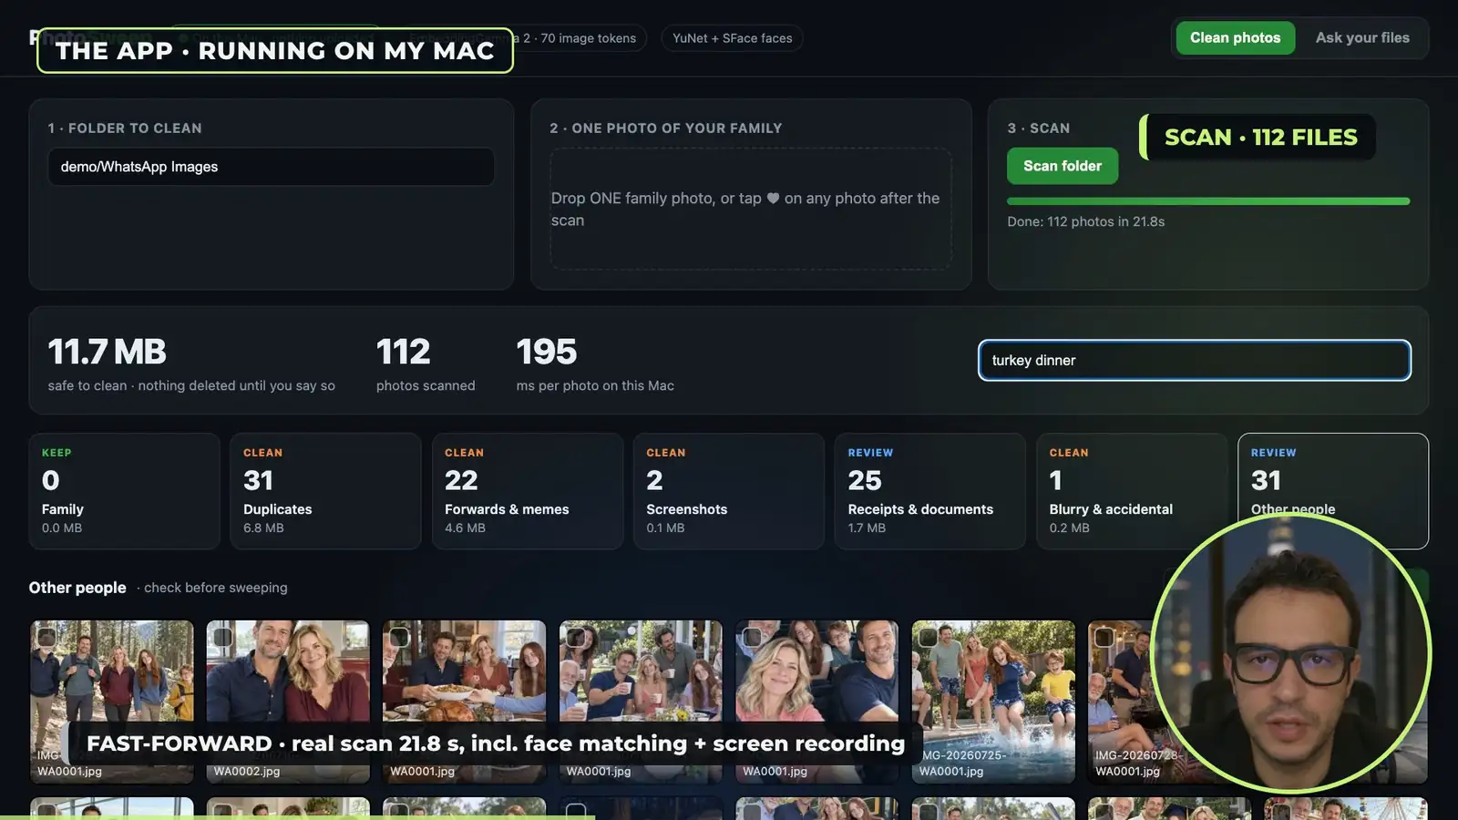Screen dimensions: 1458x820
Task: Click the 'check before sweeping' note
Action: click(216, 588)
